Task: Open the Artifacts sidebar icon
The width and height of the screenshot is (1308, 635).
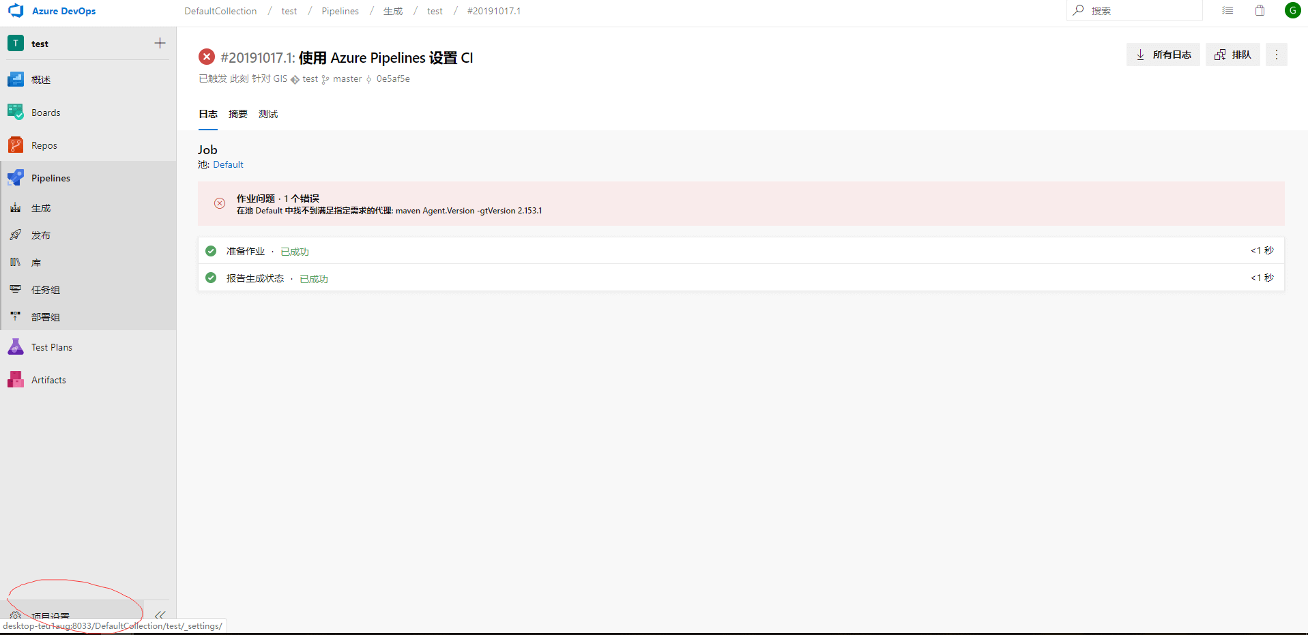Action: (16, 380)
